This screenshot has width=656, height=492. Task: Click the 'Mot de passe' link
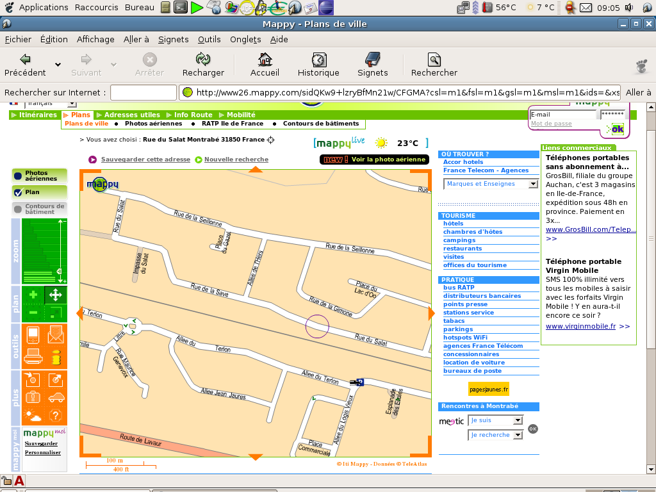551,124
